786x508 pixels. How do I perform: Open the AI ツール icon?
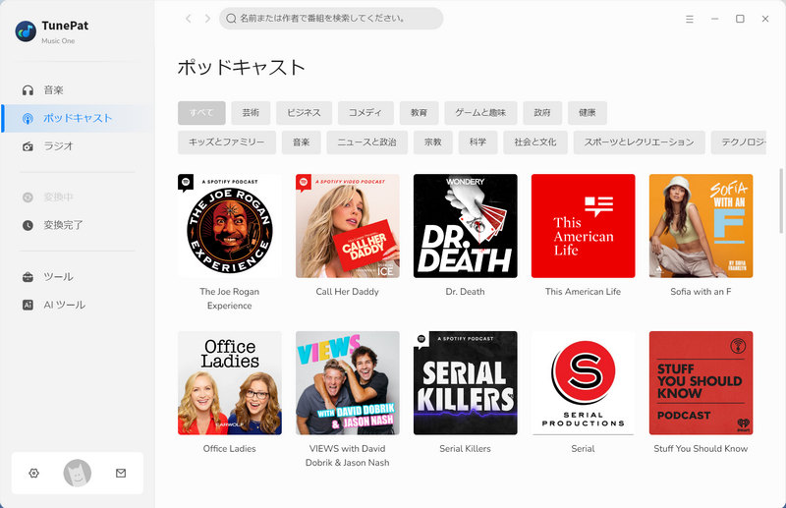tap(28, 305)
